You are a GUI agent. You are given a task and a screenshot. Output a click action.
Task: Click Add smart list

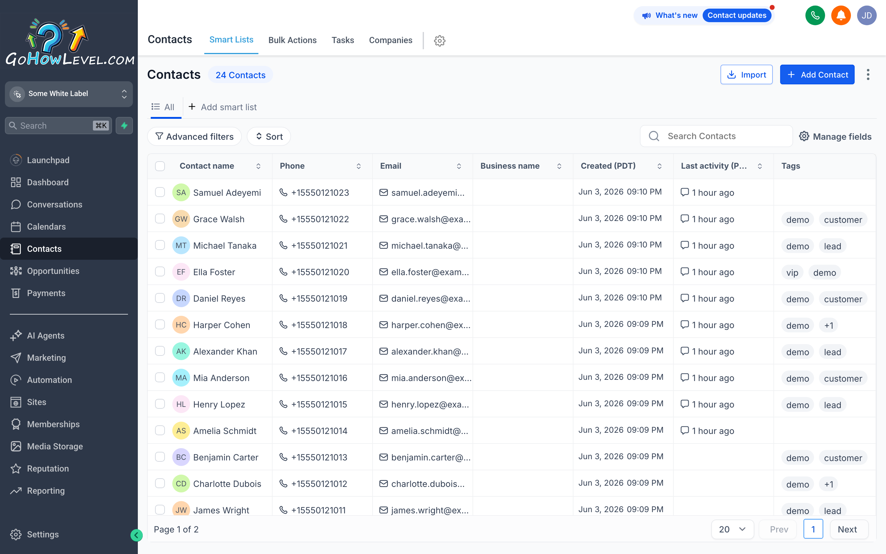point(223,107)
